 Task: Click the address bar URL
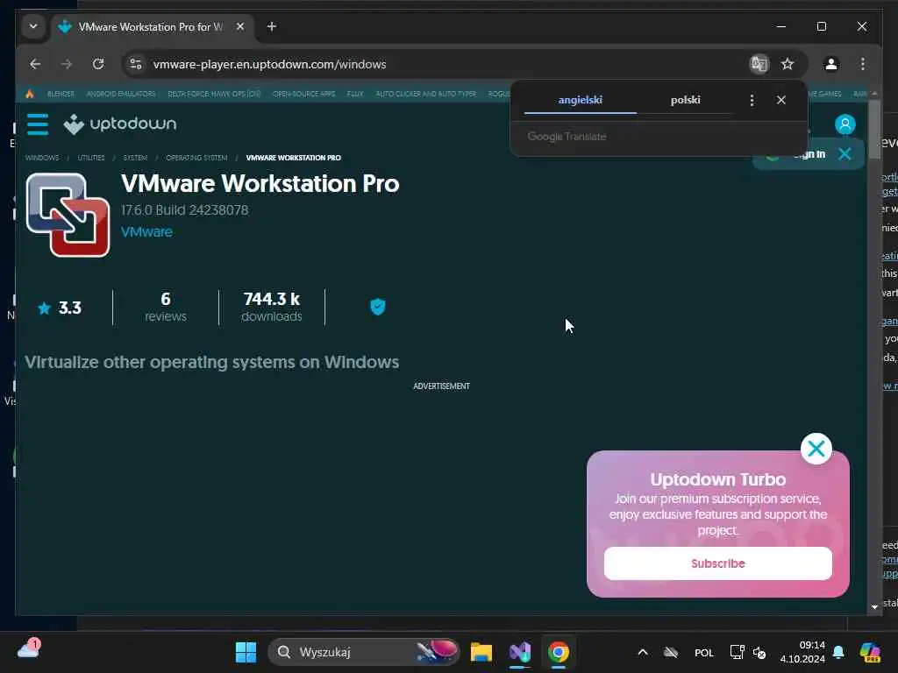point(269,64)
